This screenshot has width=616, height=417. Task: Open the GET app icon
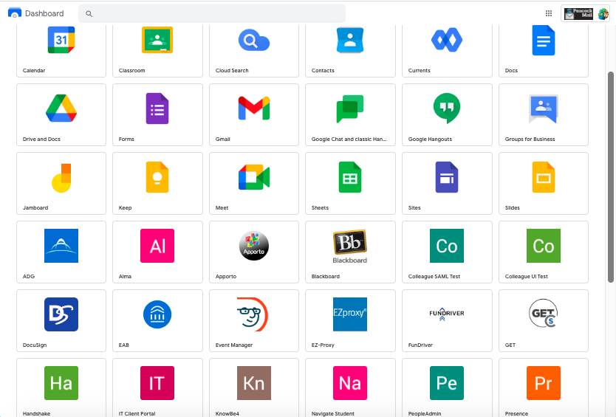pyautogui.click(x=544, y=314)
